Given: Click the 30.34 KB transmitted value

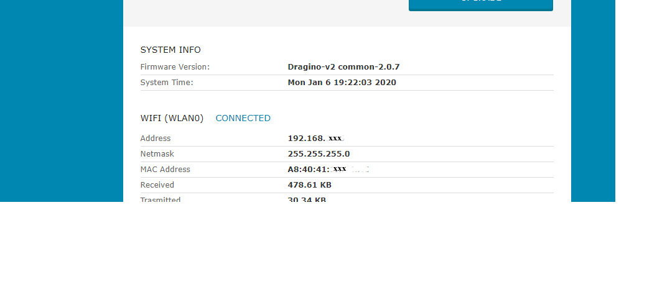Looking at the screenshot, I should pos(307,199).
